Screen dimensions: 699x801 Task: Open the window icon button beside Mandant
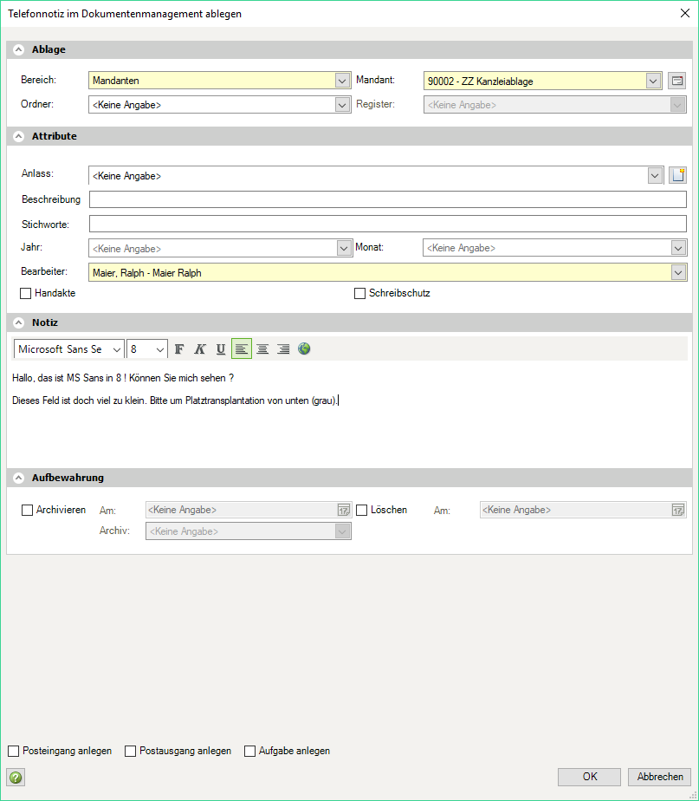(677, 81)
